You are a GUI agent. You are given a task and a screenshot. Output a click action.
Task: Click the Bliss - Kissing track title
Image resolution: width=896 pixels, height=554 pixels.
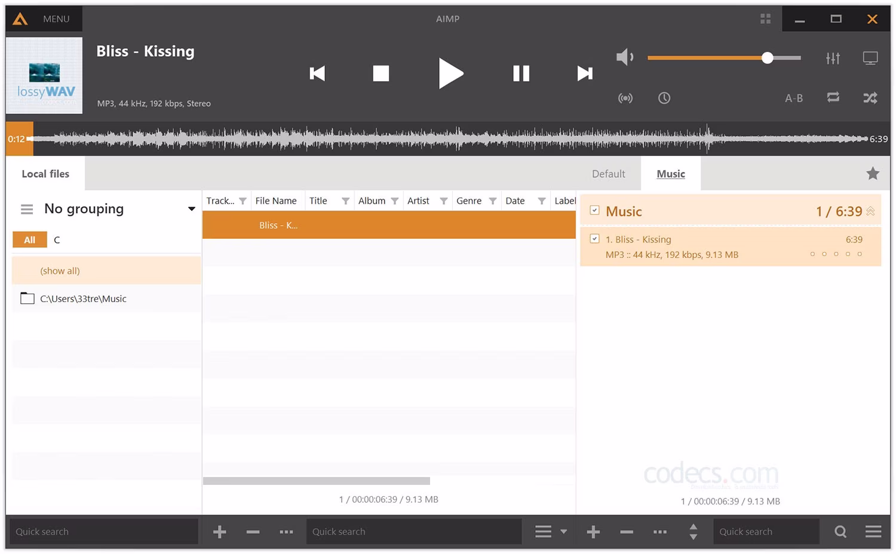(146, 51)
